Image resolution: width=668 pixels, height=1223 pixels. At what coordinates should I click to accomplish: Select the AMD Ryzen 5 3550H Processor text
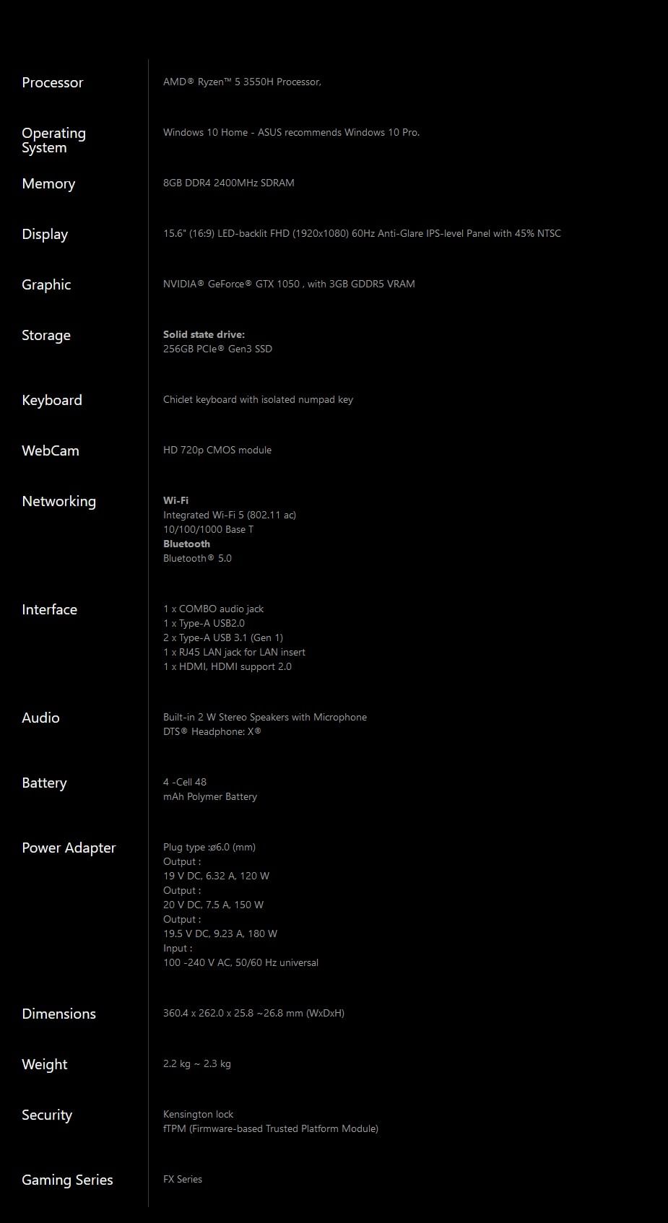point(242,82)
